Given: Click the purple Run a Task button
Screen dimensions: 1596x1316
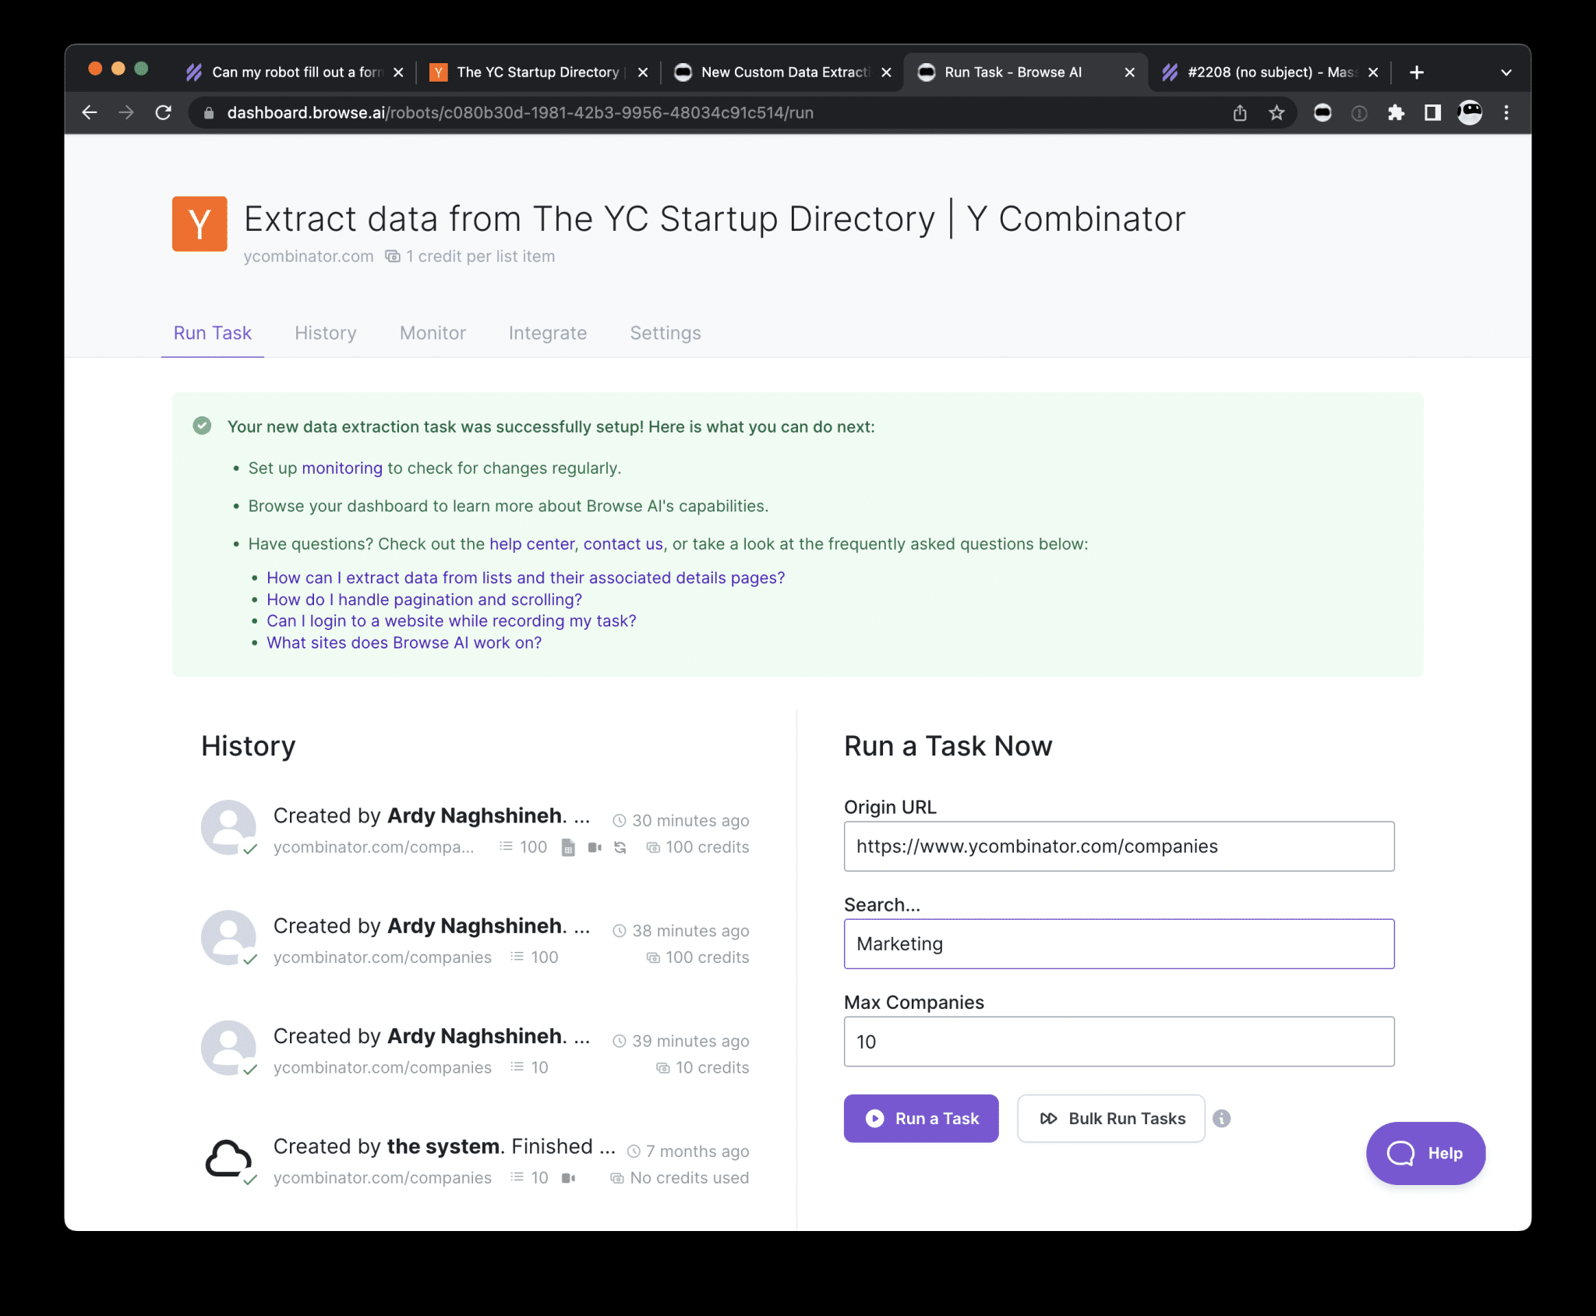Looking at the screenshot, I should (x=921, y=1118).
